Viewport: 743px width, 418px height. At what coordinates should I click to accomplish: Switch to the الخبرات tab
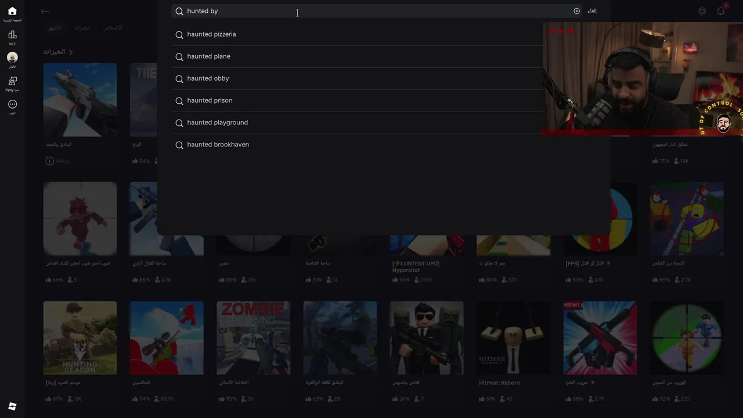pos(82,28)
